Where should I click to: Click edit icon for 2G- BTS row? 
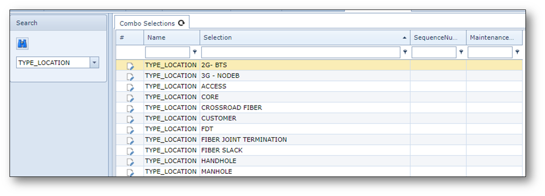click(x=130, y=66)
